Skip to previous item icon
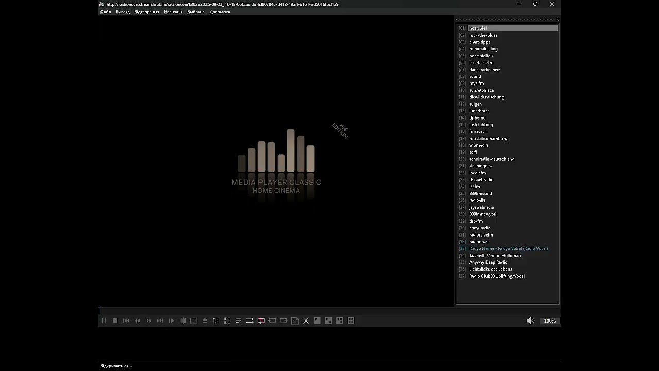This screenshot has width=659, height=371. (126, 321)
